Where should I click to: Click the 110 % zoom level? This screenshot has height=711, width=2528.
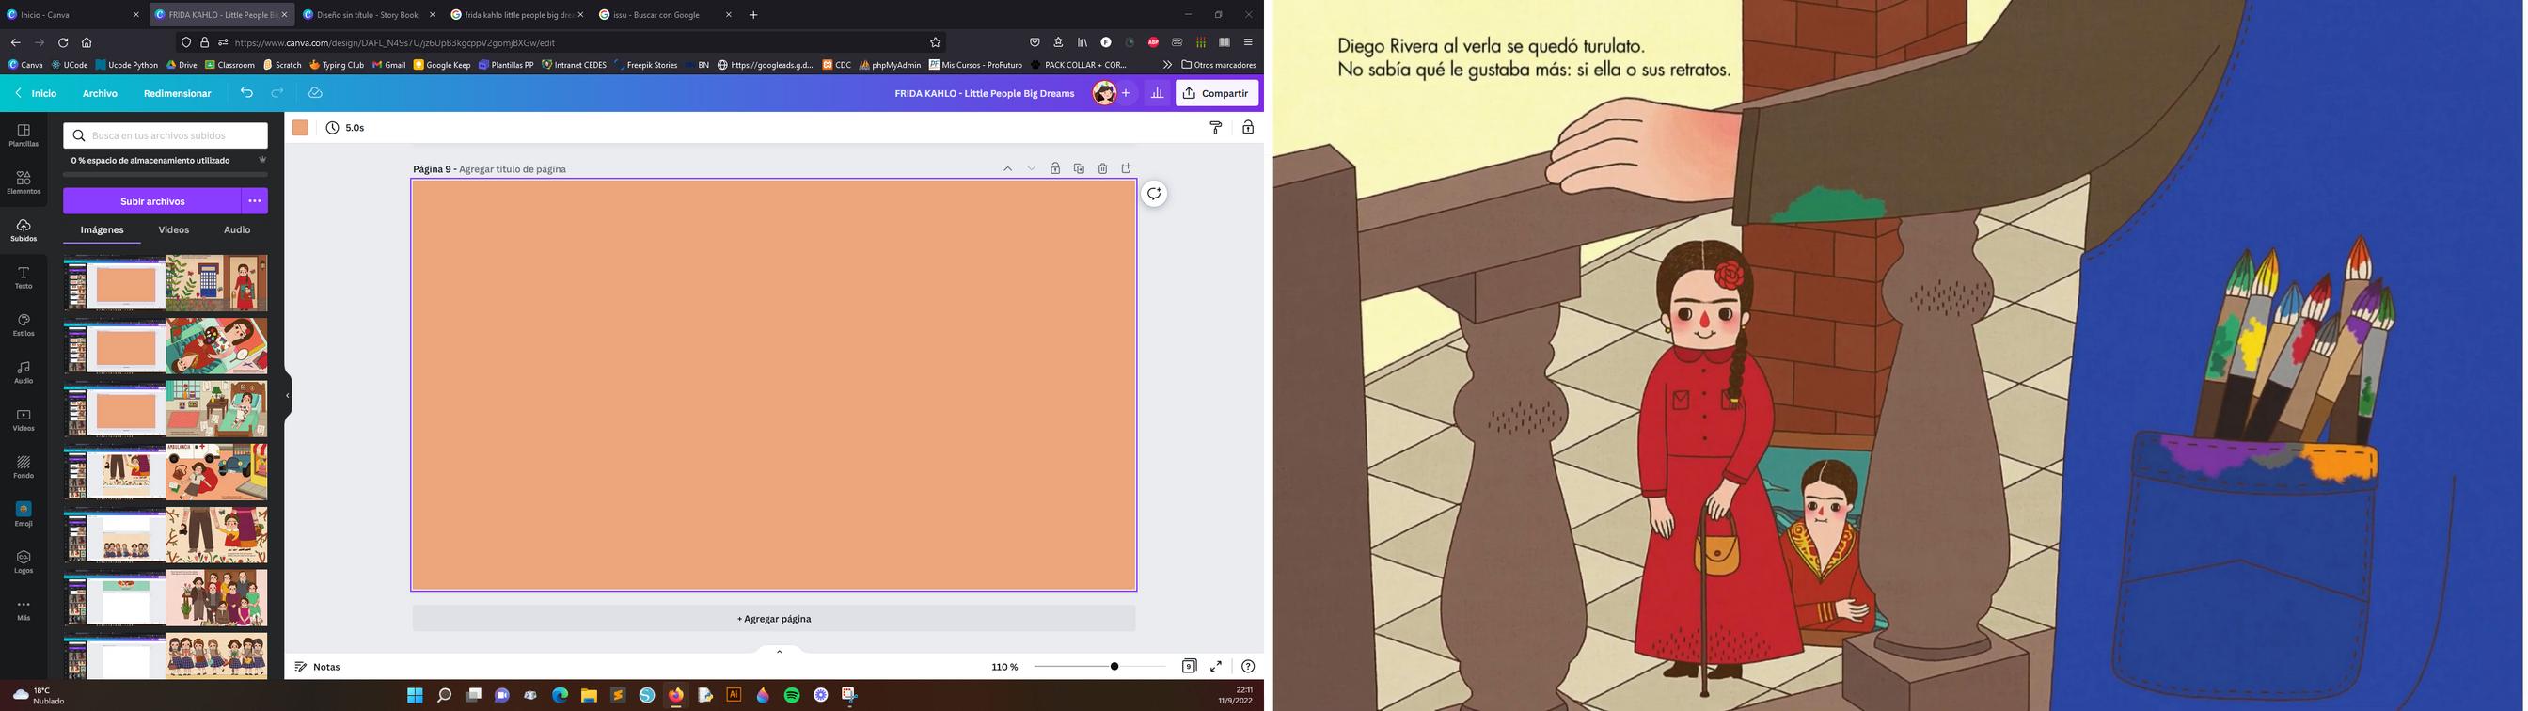pos(1005,667)
